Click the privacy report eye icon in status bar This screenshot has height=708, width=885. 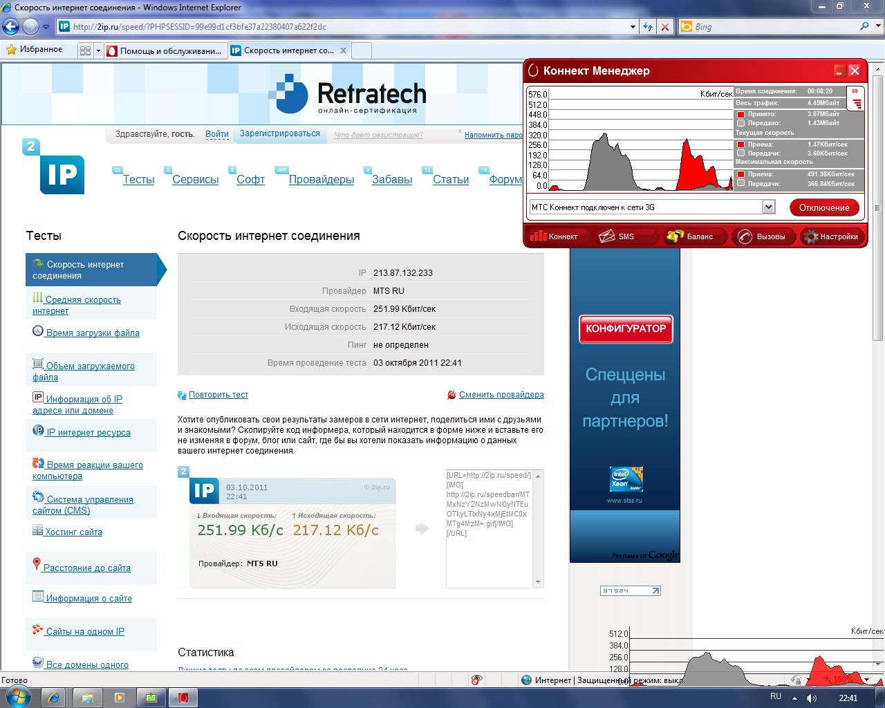tap(476, 680)
